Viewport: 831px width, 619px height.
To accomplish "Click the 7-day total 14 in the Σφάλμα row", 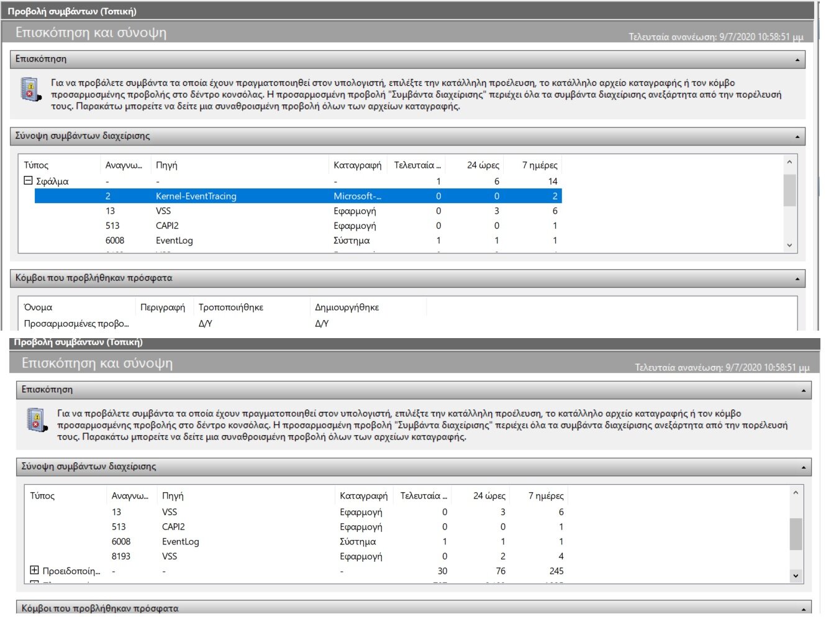I will coord(553,181).
